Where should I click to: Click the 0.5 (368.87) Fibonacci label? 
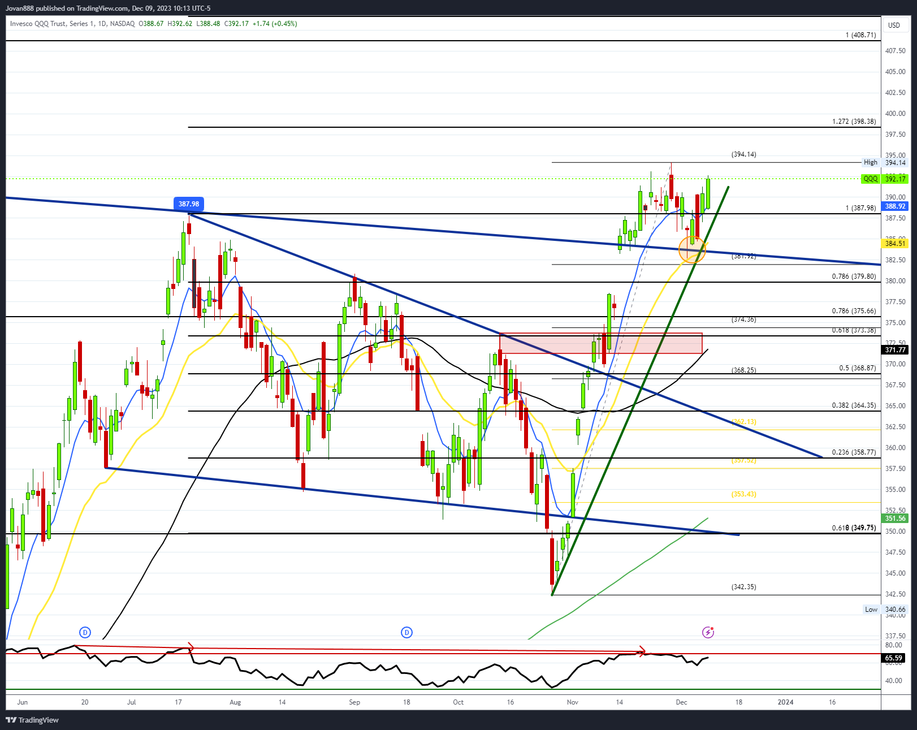(857, 368)
